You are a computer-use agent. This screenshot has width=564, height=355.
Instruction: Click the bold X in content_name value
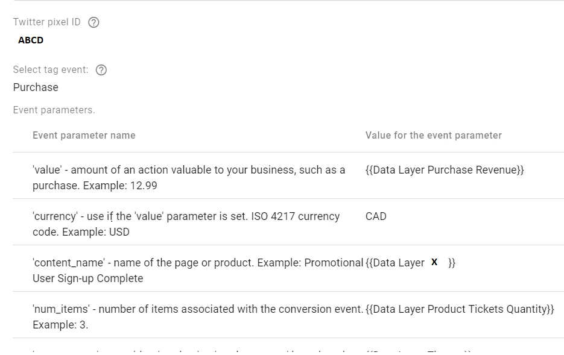point(434,262)
